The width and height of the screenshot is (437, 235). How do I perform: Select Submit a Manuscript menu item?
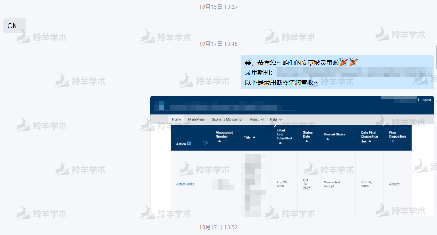click(x=227, y=119)
